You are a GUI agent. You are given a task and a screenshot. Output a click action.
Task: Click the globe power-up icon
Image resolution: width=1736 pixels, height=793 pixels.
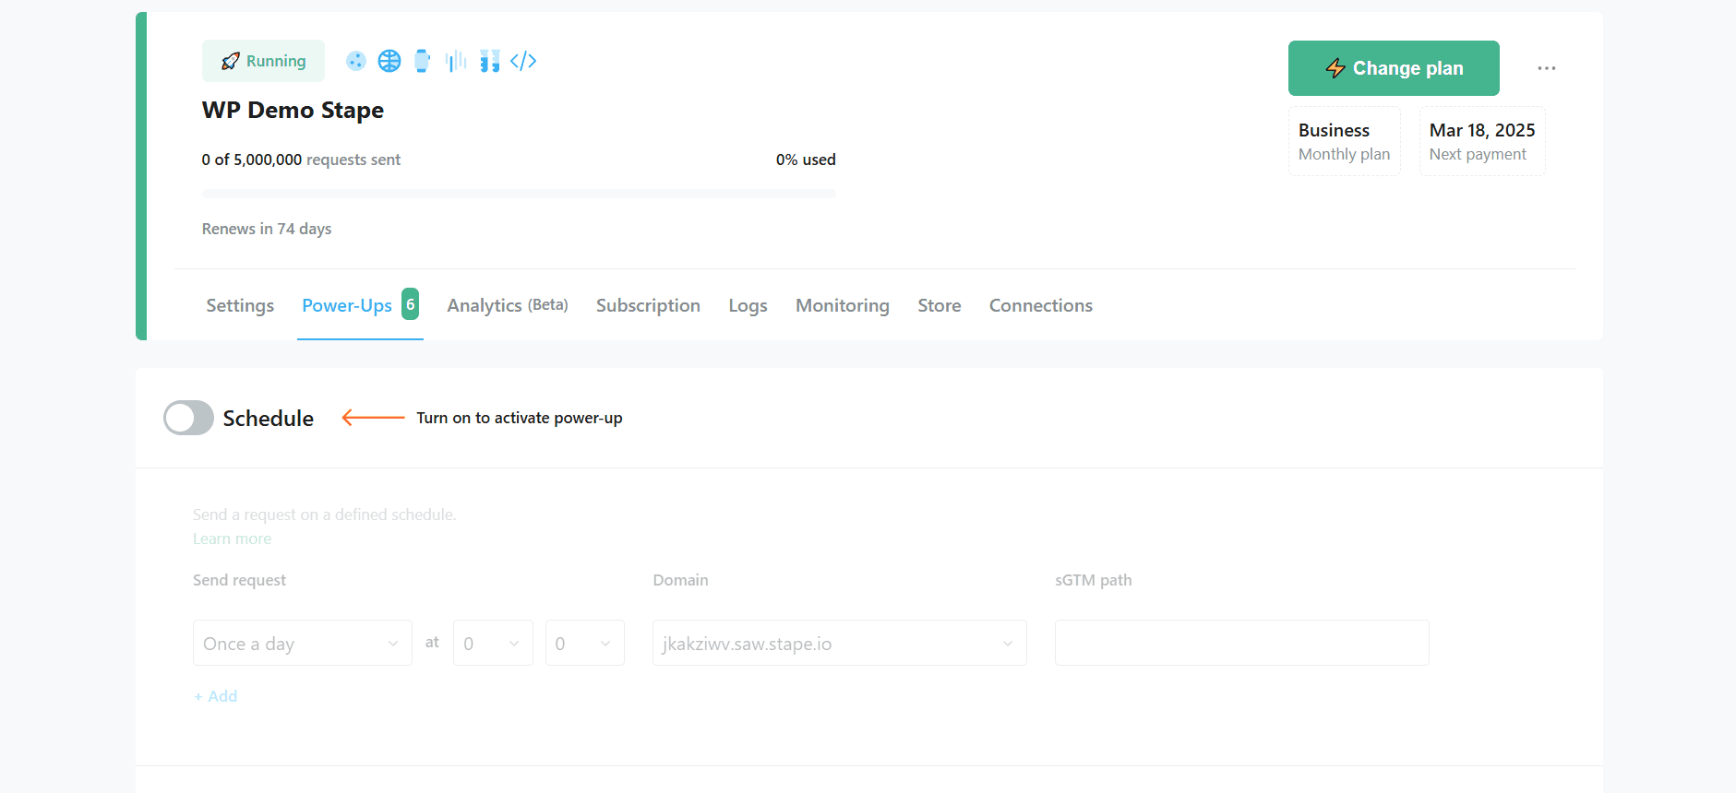(389, 61)
